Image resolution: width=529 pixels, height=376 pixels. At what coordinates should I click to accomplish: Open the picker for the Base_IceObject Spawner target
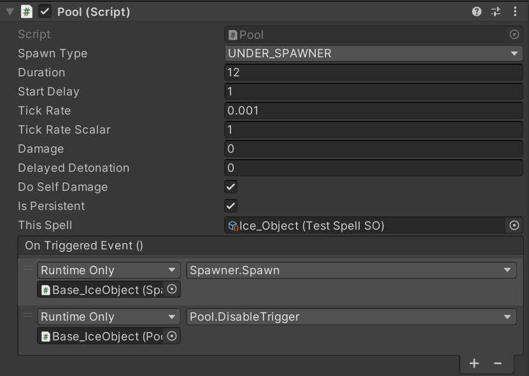coord(171,289)
